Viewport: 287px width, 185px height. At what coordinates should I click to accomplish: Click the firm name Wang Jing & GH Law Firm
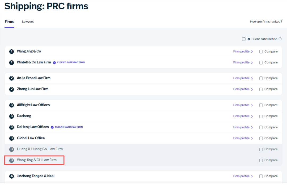37,160
